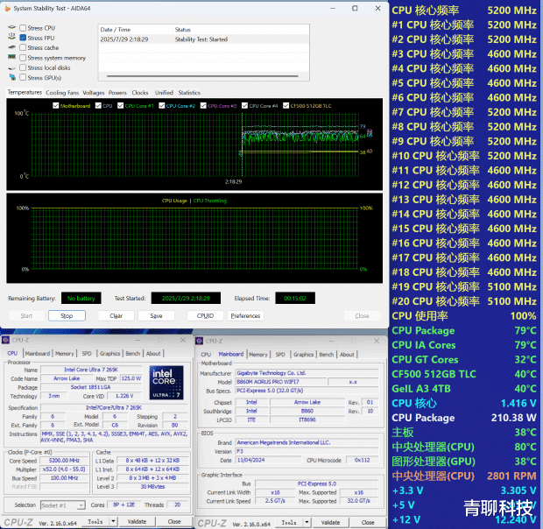Open Tools dropdown arrow in Mainboard CPU-Z
The height and width of the screenshot is (529, 543).
(307, 522)
